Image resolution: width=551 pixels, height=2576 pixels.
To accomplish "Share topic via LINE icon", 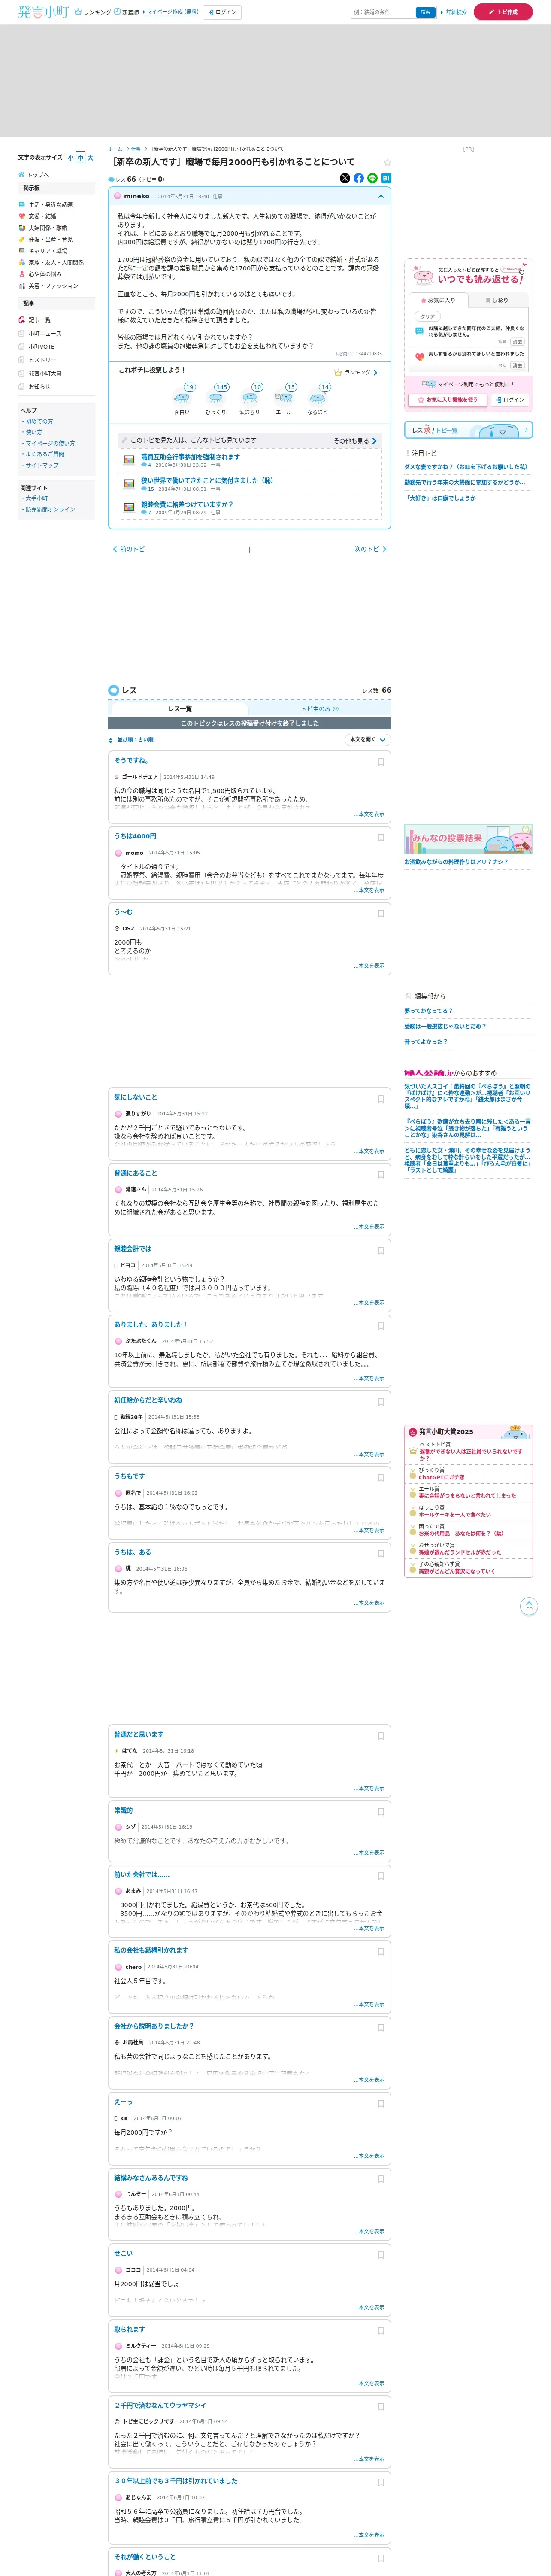I will (x=373, y=178).
